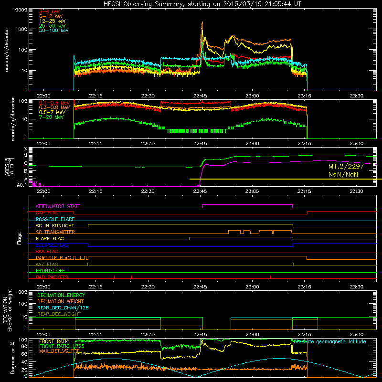Click the A0.1 label on GOES axis
The image size is (382, 382).
point(22,185)
